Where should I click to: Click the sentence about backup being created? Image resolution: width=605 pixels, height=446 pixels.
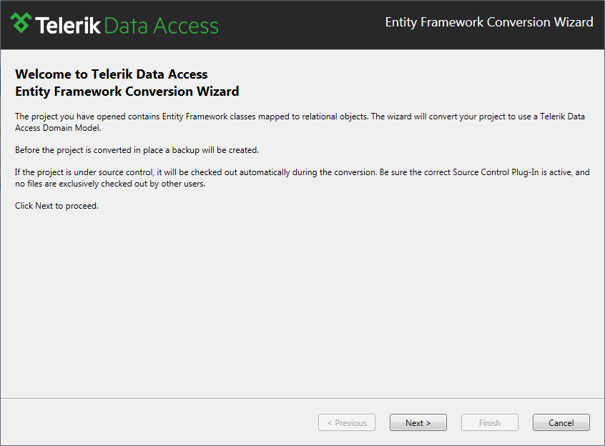pyautogui.click(x=137, y=150)
